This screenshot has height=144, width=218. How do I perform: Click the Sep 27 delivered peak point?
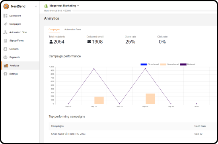(94, 69)
